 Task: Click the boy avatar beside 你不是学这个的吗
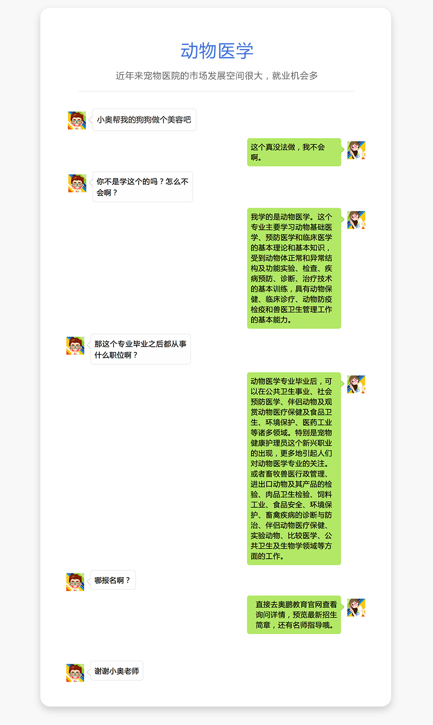click(x=77, y=183)
